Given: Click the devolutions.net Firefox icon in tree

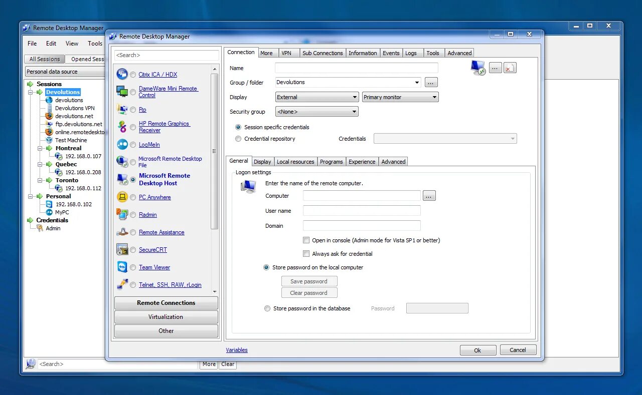Looking at the screenshot, I should (49, 116).
